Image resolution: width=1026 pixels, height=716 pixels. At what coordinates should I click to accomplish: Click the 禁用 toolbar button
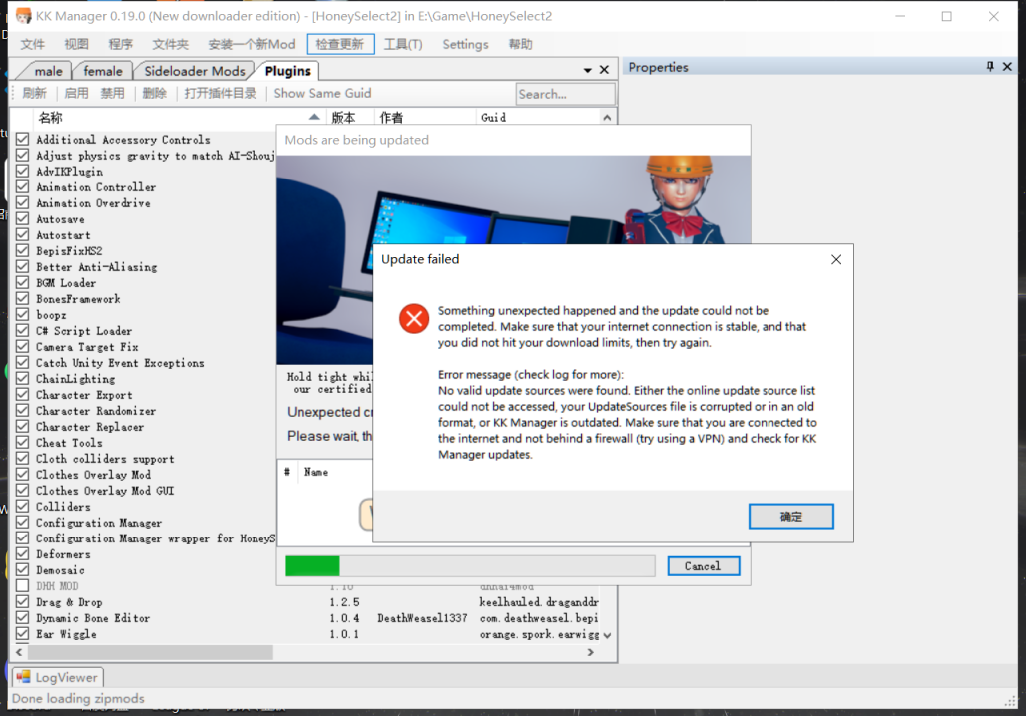click(112, 93)
